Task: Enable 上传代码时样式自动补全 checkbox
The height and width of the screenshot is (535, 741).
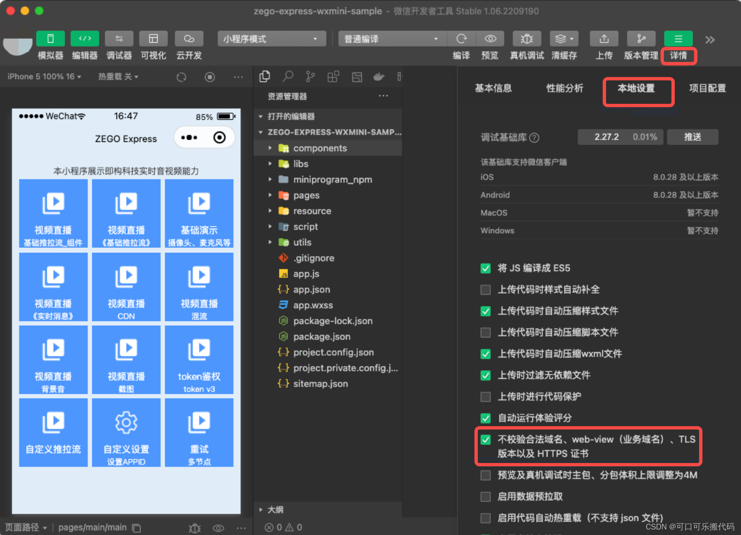Action: pos(486,290)
